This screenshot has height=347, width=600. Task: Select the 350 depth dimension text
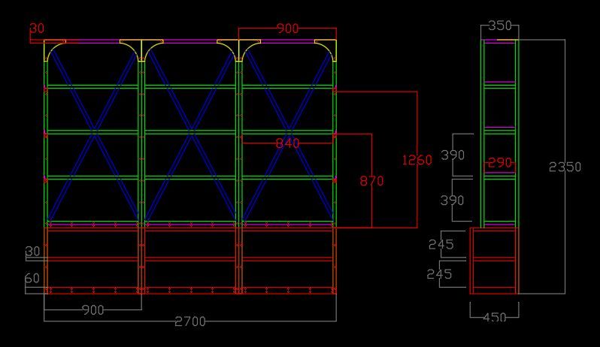click(x=500, y=26)
